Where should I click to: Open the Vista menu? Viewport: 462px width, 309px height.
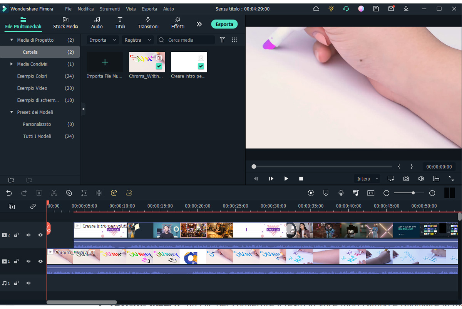(x=131, y=9)
